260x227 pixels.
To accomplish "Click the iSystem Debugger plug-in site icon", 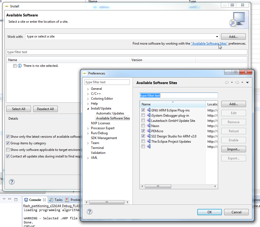I will 148,115.
